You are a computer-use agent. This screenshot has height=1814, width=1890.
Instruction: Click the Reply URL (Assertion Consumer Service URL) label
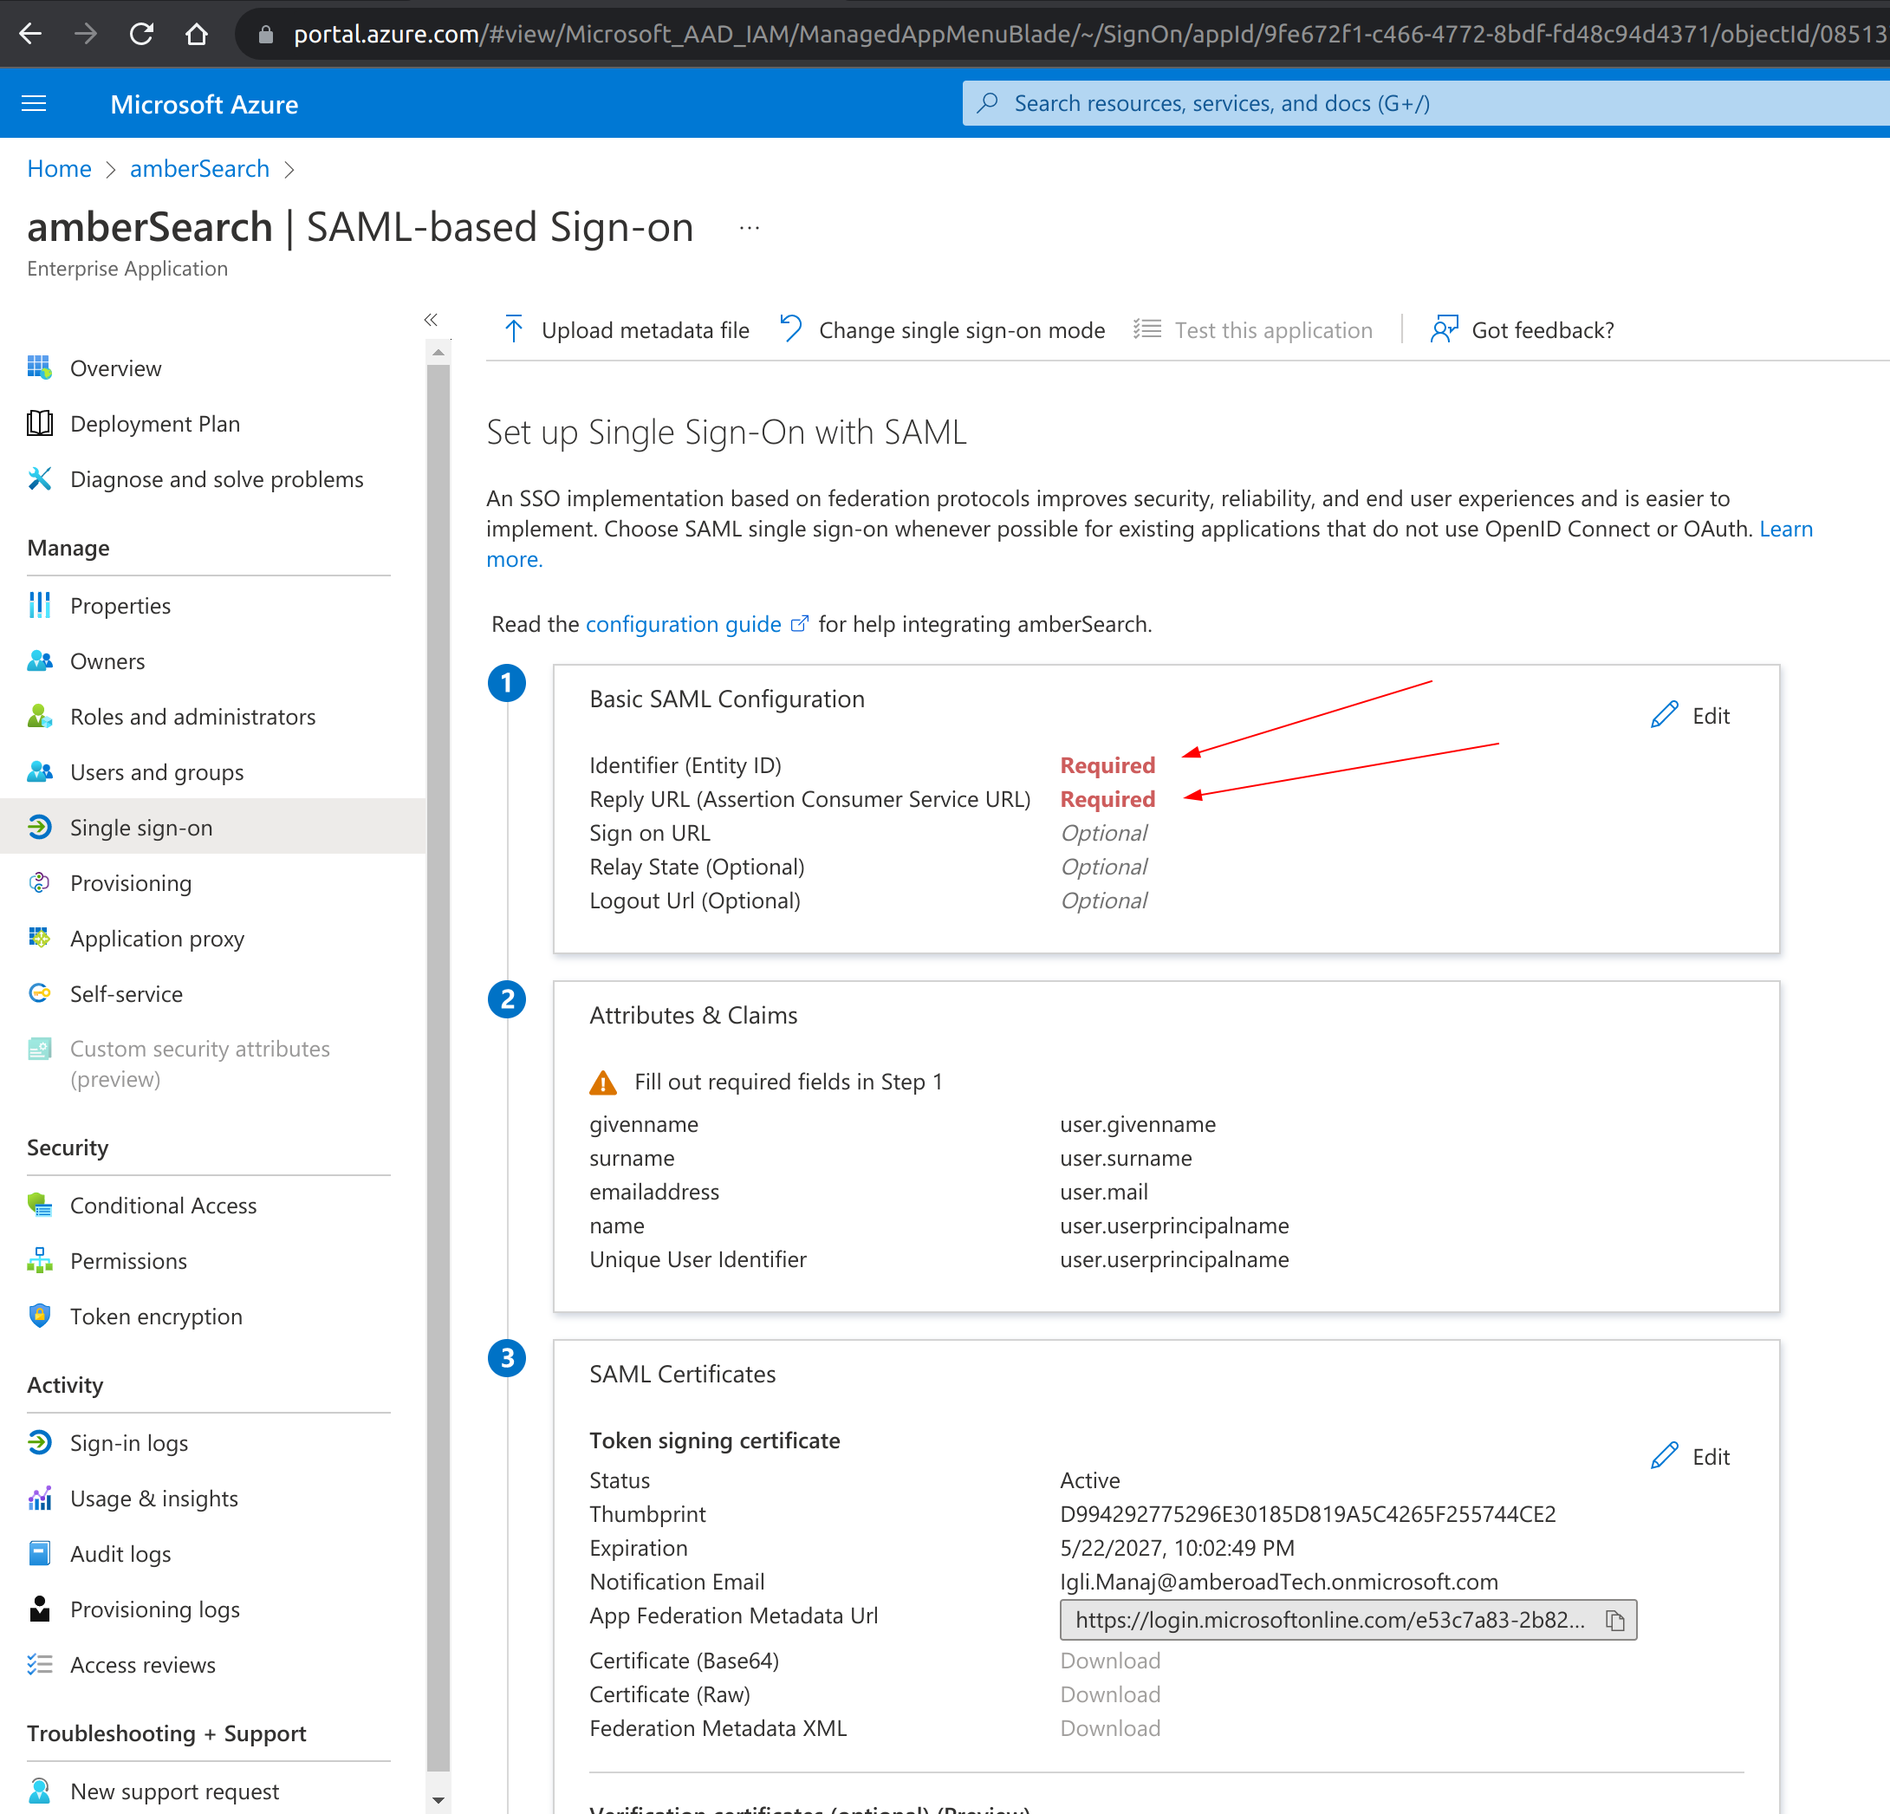coord(810,798)
